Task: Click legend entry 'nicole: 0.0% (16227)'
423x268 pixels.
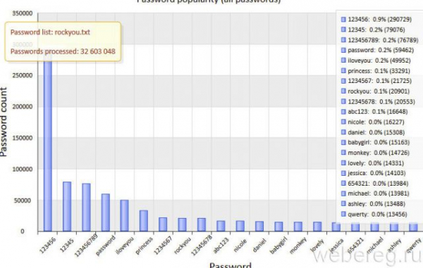Action: 372,122
